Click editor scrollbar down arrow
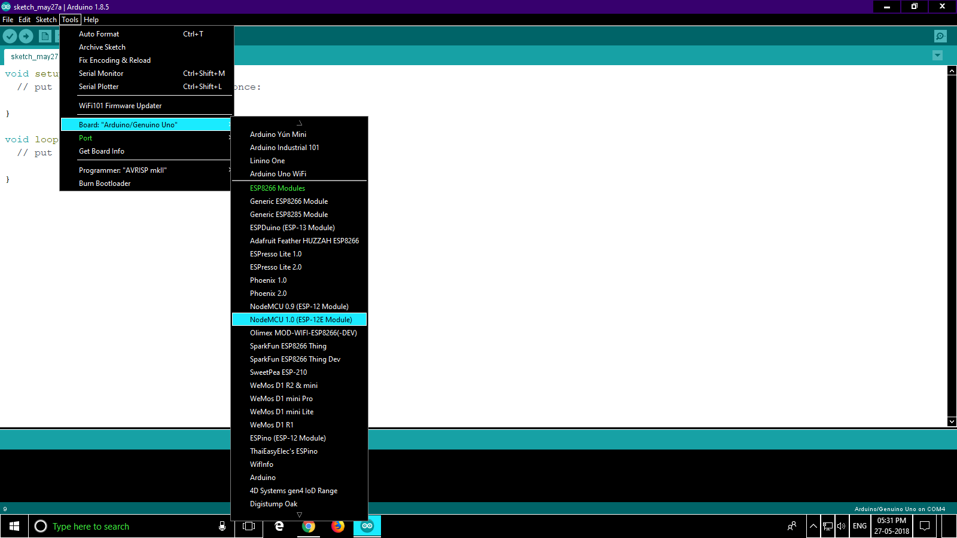 click(x=952, y=421)
